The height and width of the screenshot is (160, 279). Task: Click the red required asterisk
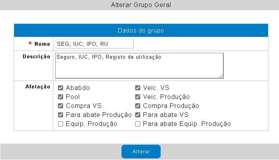click(x=30, y=43)
